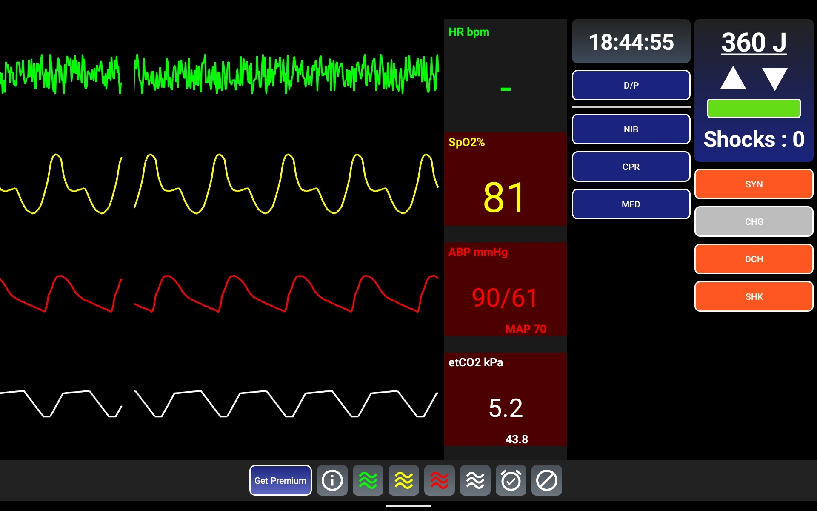Toggle the yellow SpO2 waveform icon
The width and height of the screenshot is (817, 511).
click(x=403, y=480)
